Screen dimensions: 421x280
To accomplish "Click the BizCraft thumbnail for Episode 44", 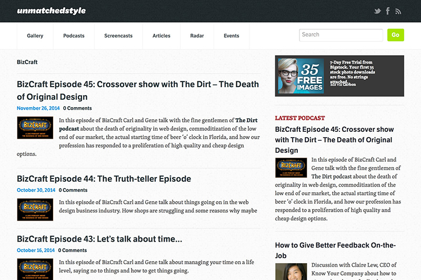I will click(35, 210).
